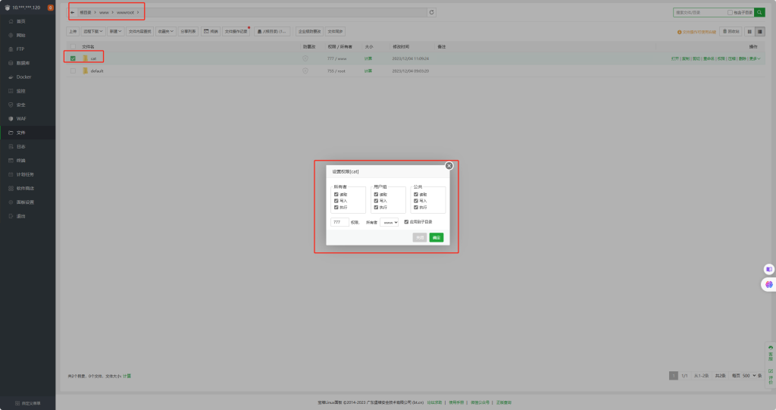Image resolution: width=776 pixels, height=410 pixels.
Task: Click the 安全 security shield icon
Action: (x=11, y=105)
